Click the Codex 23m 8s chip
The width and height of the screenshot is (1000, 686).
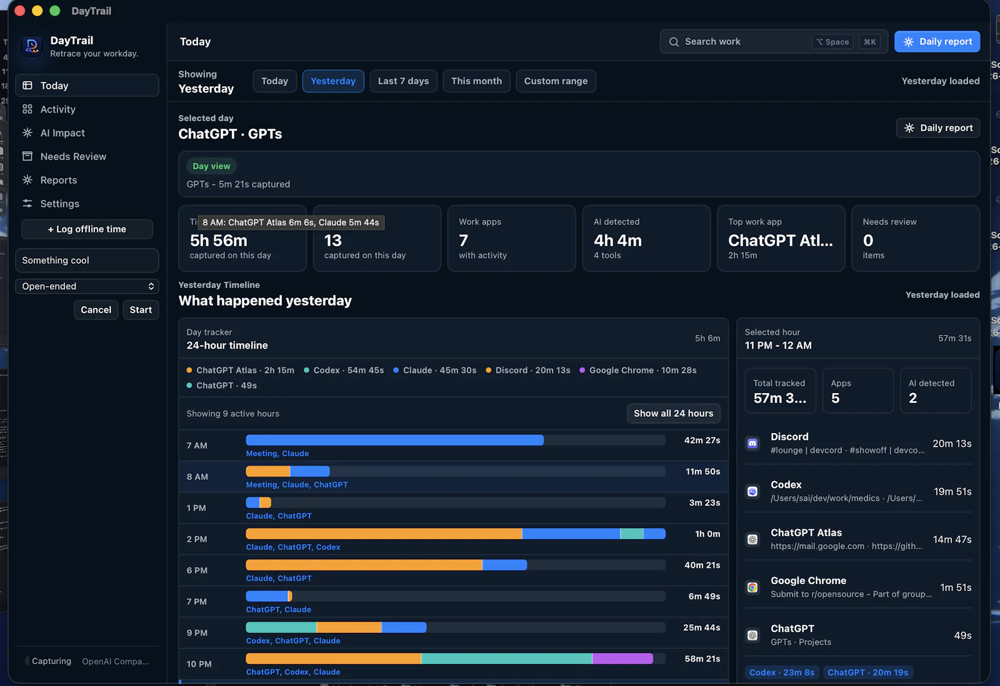782,672
